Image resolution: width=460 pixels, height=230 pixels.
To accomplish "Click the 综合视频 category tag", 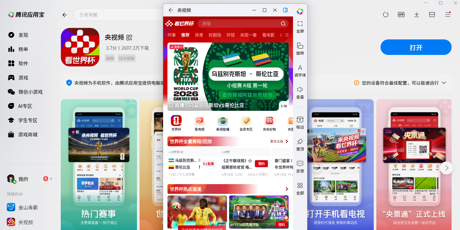I will (x=127, y=58).
